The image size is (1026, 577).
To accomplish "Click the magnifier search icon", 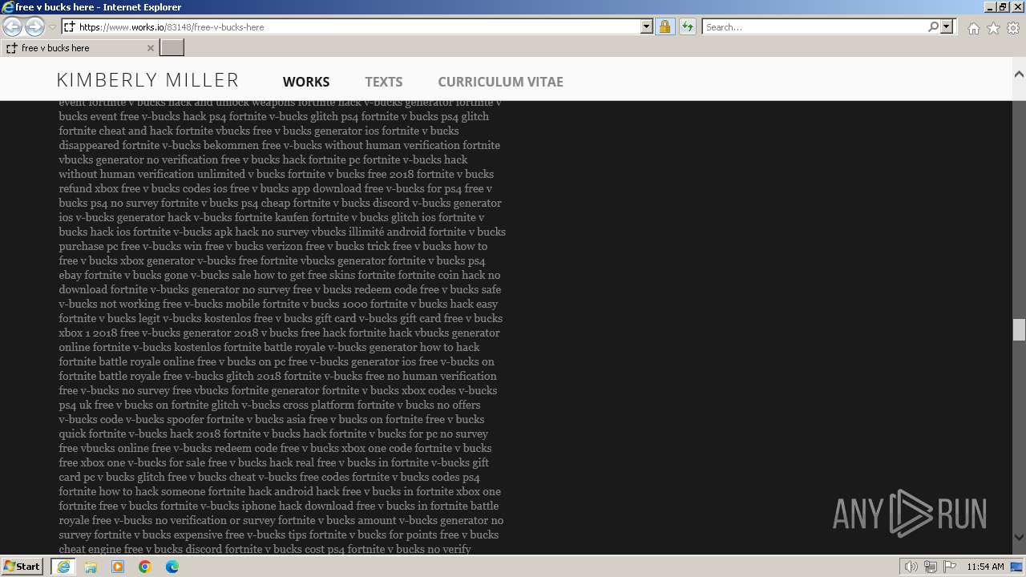I will pyautogui.click(x=933, y=26).
